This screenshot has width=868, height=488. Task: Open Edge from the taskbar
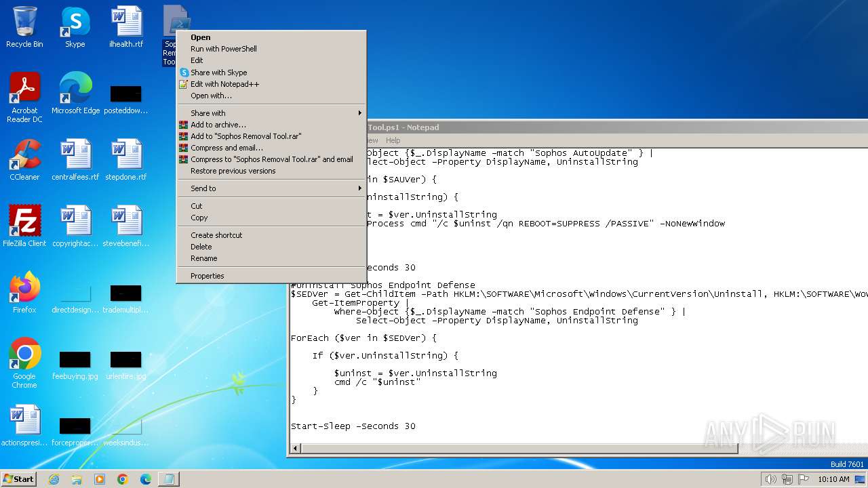(x=146, y=479)
